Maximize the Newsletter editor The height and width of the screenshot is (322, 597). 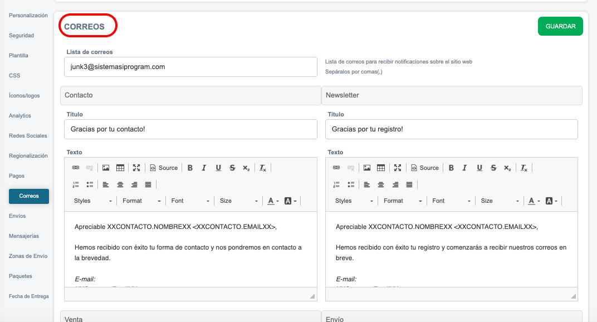pos(398,168)
